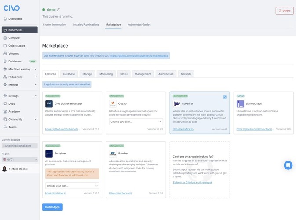Image resolution: width=296 pixels, height=220 pixels.
Task: Click Submit a GitHub pull request
Action: [x=192, y=183]
